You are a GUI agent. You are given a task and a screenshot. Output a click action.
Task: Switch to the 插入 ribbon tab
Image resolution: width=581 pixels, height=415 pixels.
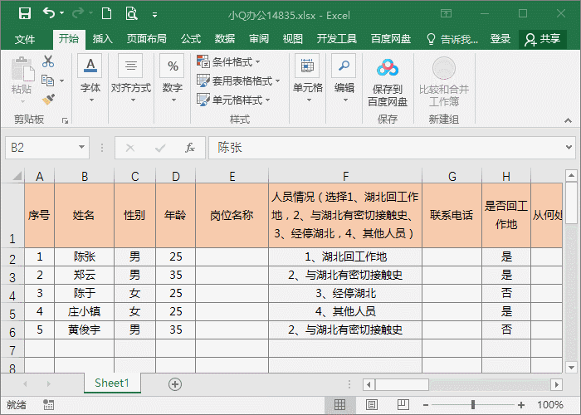coord(102,39)
